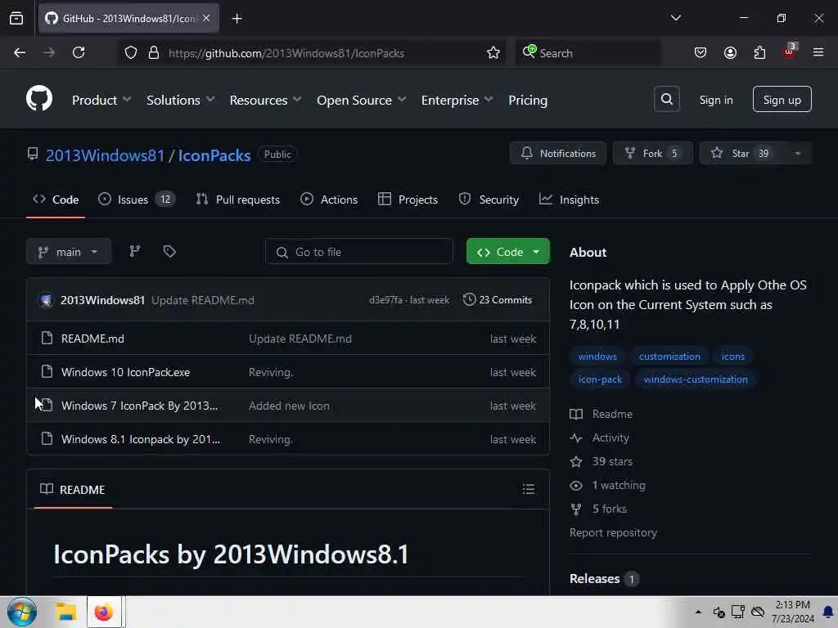
Task: Open Windows 7 IconPack file
Action: (139, 406)
